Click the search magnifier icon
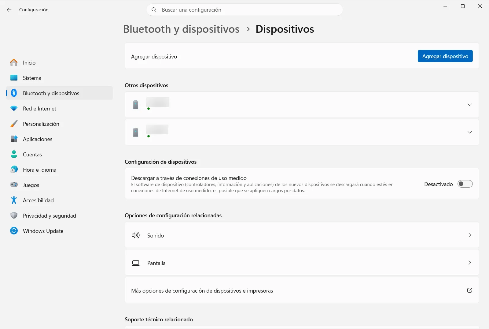Viewport: 489px width, 329px height. click(x=154, y=10)
